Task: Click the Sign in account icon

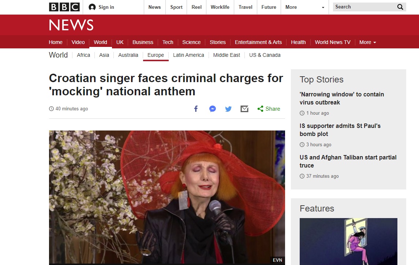Action: (x=92, y=7)
